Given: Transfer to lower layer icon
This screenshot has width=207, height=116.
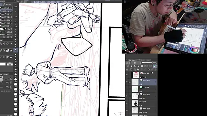Looking at the screenshot, I should pos(142,70).
